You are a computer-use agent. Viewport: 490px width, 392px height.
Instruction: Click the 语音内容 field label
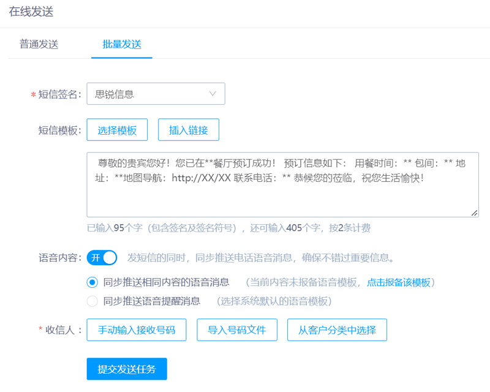point(59,257)
